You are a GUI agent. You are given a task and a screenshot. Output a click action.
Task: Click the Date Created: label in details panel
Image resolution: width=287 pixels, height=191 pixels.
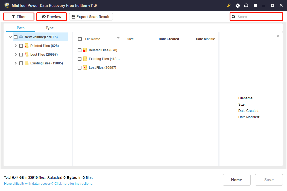pyautogui.click(x=248, y=111)
